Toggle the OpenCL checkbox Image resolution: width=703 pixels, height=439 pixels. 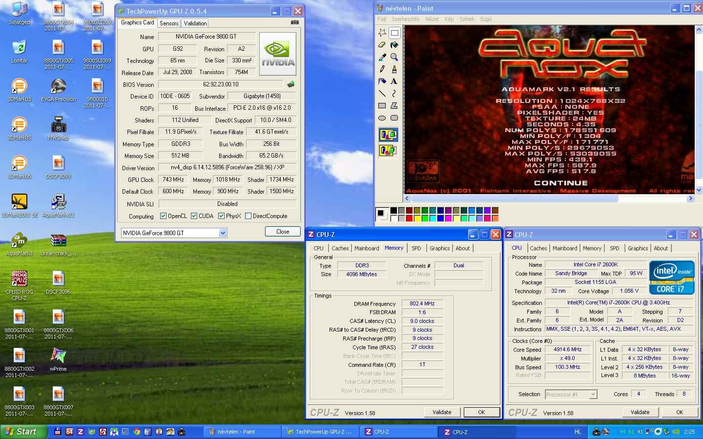[x=163, y=216]
